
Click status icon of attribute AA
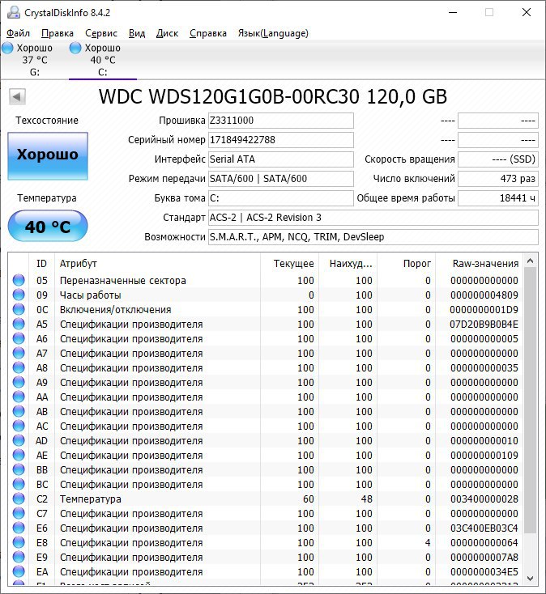19,397
